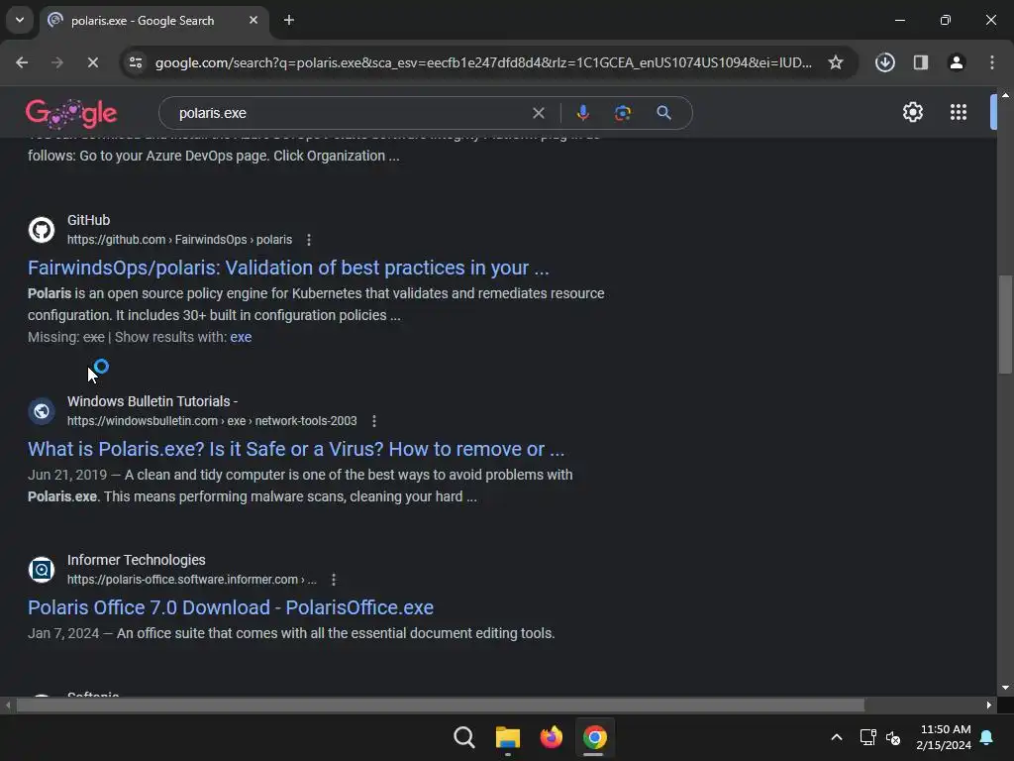The height and width of the screenshot is (761, 1014).
Task: Clear the search box with X
Action: [x=538, y=113]
